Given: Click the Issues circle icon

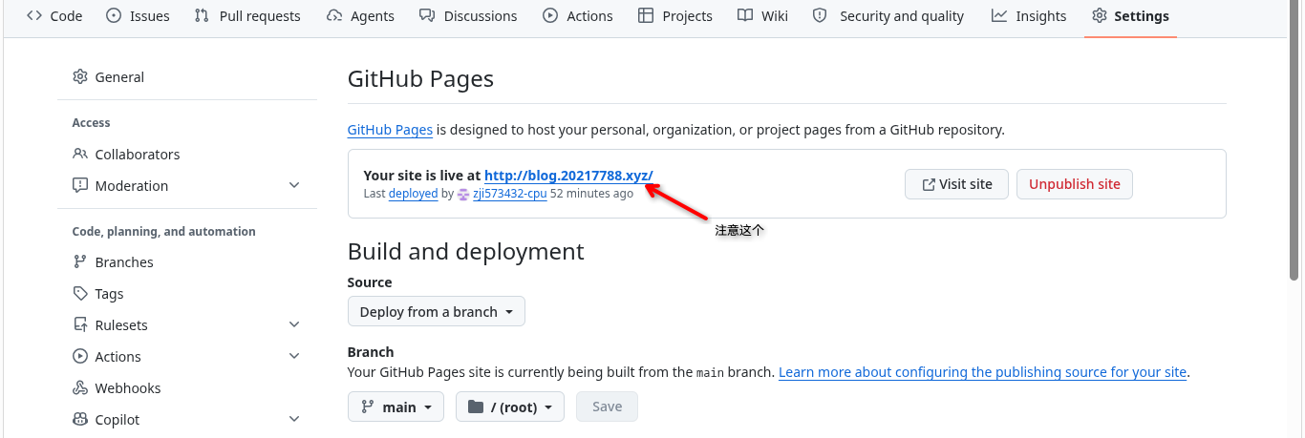Looking at the screenshot, I should click(x=115, y=16).
